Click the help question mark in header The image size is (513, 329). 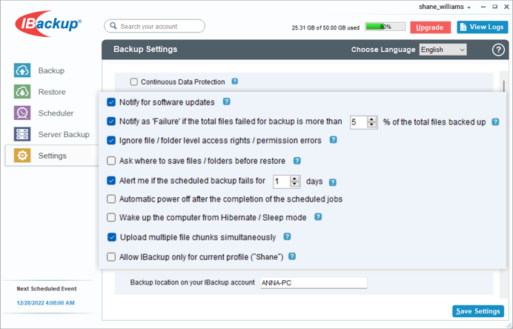pos(498,50)
